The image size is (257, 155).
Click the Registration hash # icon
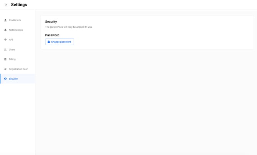pyautogui.click(x=5, y=69)
